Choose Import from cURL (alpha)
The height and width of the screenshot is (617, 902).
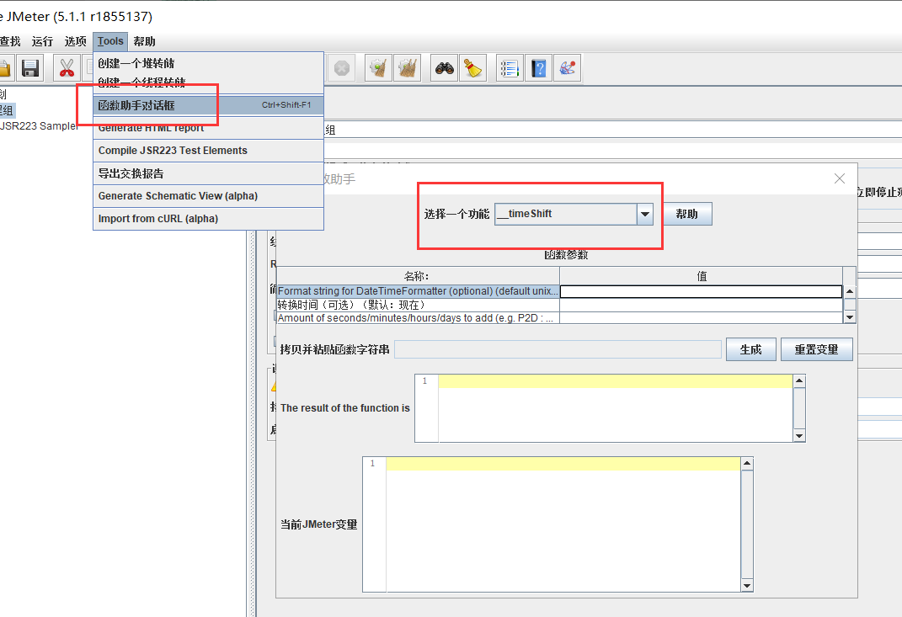click(158, 219)
